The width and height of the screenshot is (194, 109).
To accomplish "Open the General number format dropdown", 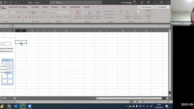I will coord(69,12).
